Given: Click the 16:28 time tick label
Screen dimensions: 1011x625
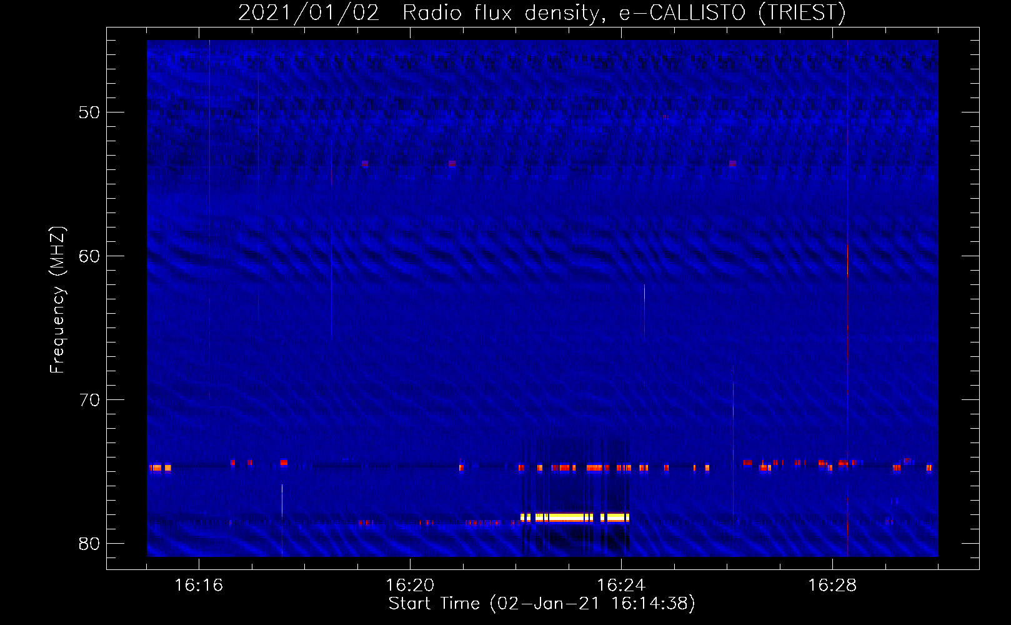Looking at the screenshot, I should [x=832, y=585].
